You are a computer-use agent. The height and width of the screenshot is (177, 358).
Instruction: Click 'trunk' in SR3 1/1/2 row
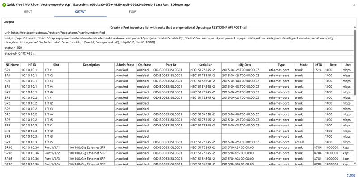[x=298, y=131]
